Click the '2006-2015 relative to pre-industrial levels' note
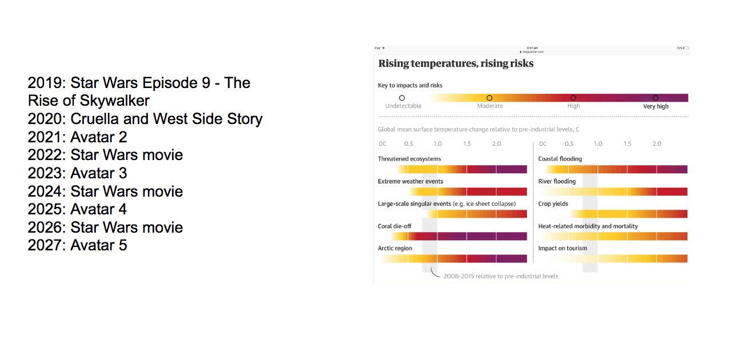This screenshot has width=740, height=347. (501, 276)
